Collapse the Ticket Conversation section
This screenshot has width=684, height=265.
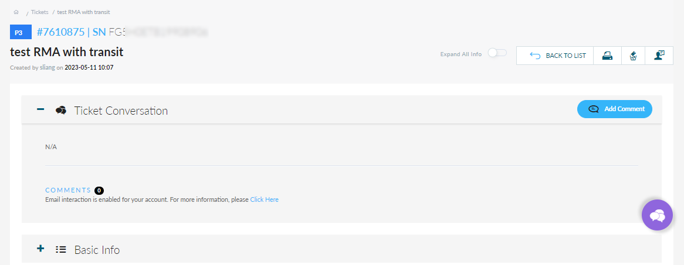pyautogui.click(x=40, y=109)
